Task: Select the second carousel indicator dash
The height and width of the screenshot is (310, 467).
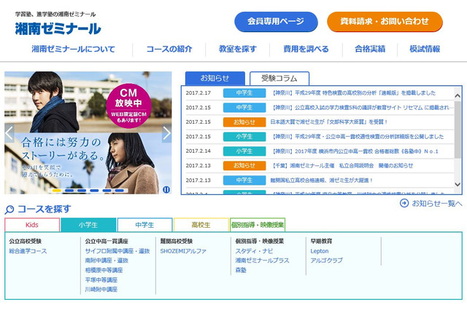Action: (x=69, y=191)
